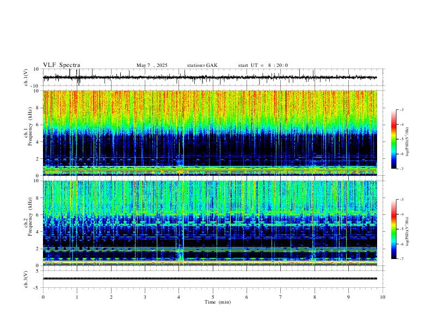Click the ch.3 flat signal trace
This screenshot has width=431, height=333.
point(210,279)
